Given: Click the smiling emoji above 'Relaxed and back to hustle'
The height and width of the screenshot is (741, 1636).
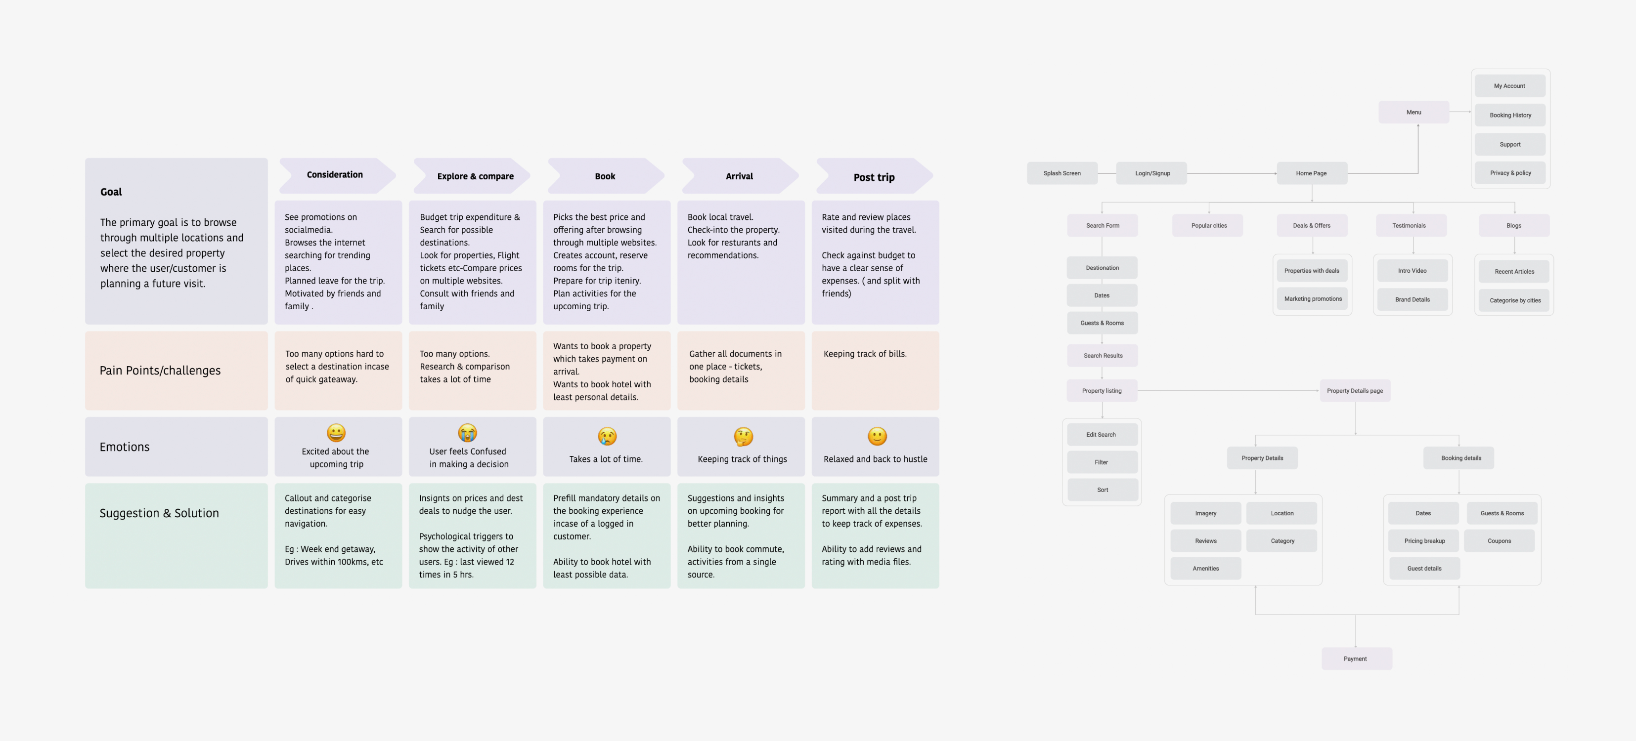Looking at the screenshot, I should 877,436.
